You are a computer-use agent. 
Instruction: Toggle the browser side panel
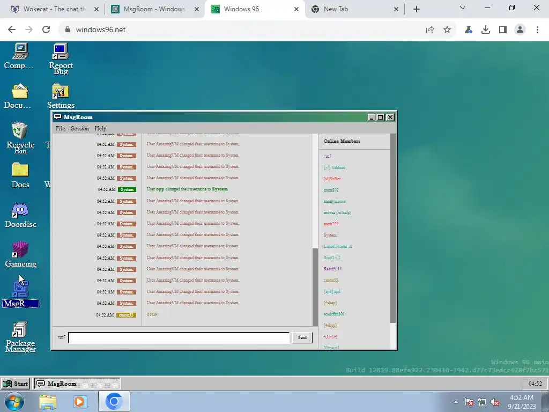pyautogui.click(x=503, y=30)
